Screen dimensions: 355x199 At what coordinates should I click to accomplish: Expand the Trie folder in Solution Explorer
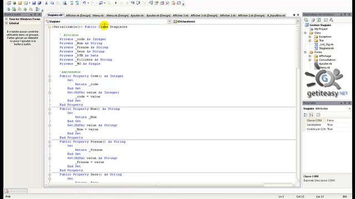pos(310,40)
